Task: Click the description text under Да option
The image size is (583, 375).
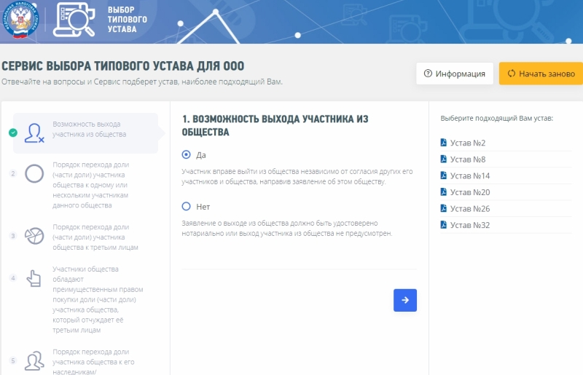Action: click(297, 176)
